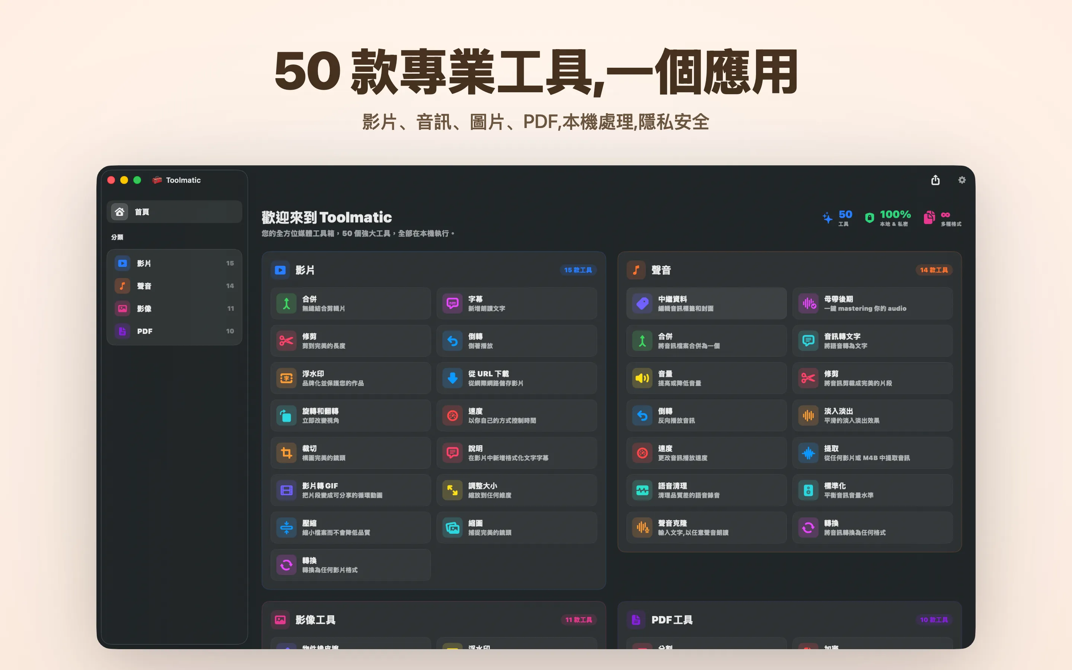This screenshot has height=670, width=1072.
Task: Click the 語音清理 voice cleanup icon
Action: (x=642, y=490)
